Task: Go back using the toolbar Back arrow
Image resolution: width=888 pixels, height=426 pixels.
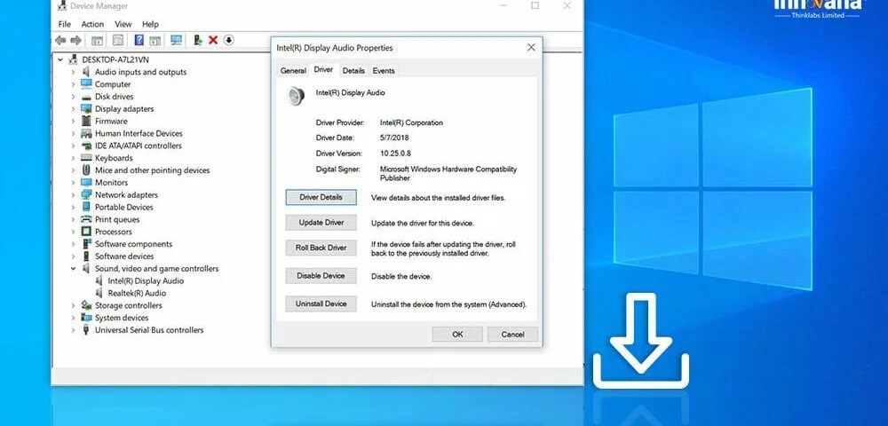Action: pos(60,40)
